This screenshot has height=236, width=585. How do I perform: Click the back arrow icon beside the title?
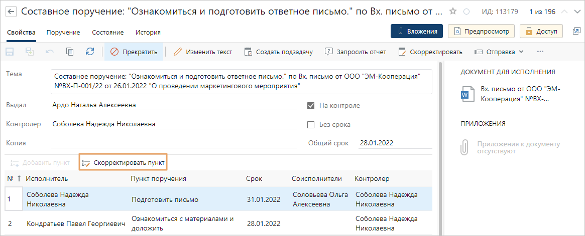point(11,12)
